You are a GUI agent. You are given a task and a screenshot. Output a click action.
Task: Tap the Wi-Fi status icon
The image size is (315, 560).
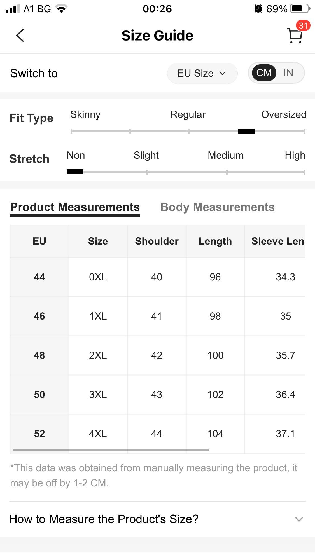tap(62, 9)
